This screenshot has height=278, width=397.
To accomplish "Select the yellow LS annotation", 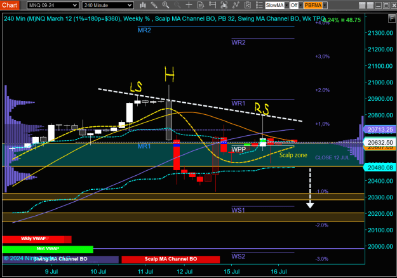I will pos(136,87).
